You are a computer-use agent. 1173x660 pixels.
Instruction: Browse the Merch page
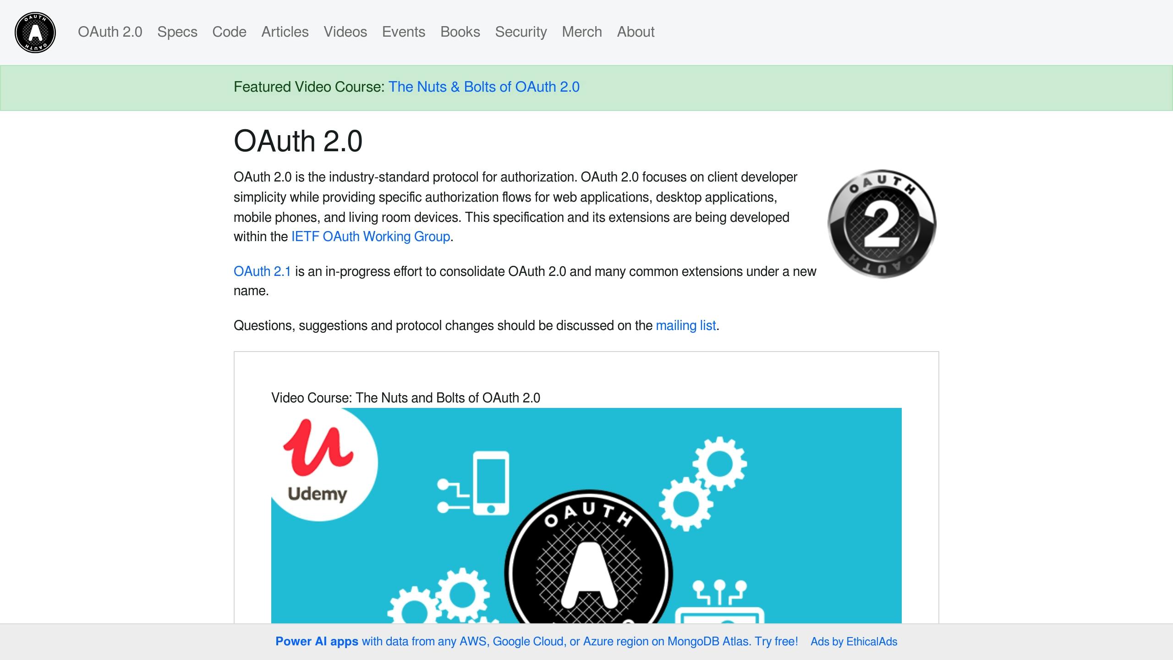point(582,32)
